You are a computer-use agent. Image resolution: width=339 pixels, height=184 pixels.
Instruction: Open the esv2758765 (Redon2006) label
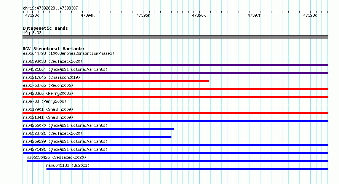tap(48, 85)
